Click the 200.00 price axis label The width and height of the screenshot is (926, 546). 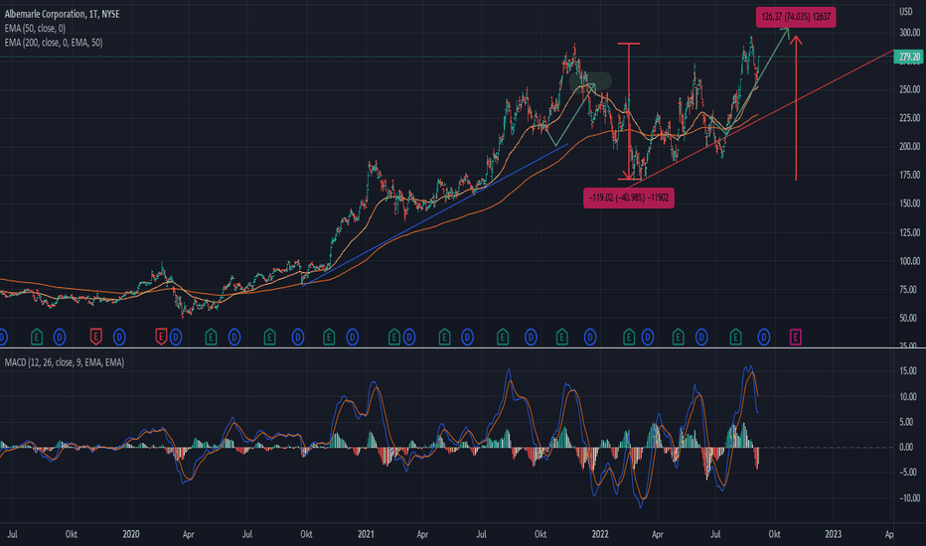point(909,146)
